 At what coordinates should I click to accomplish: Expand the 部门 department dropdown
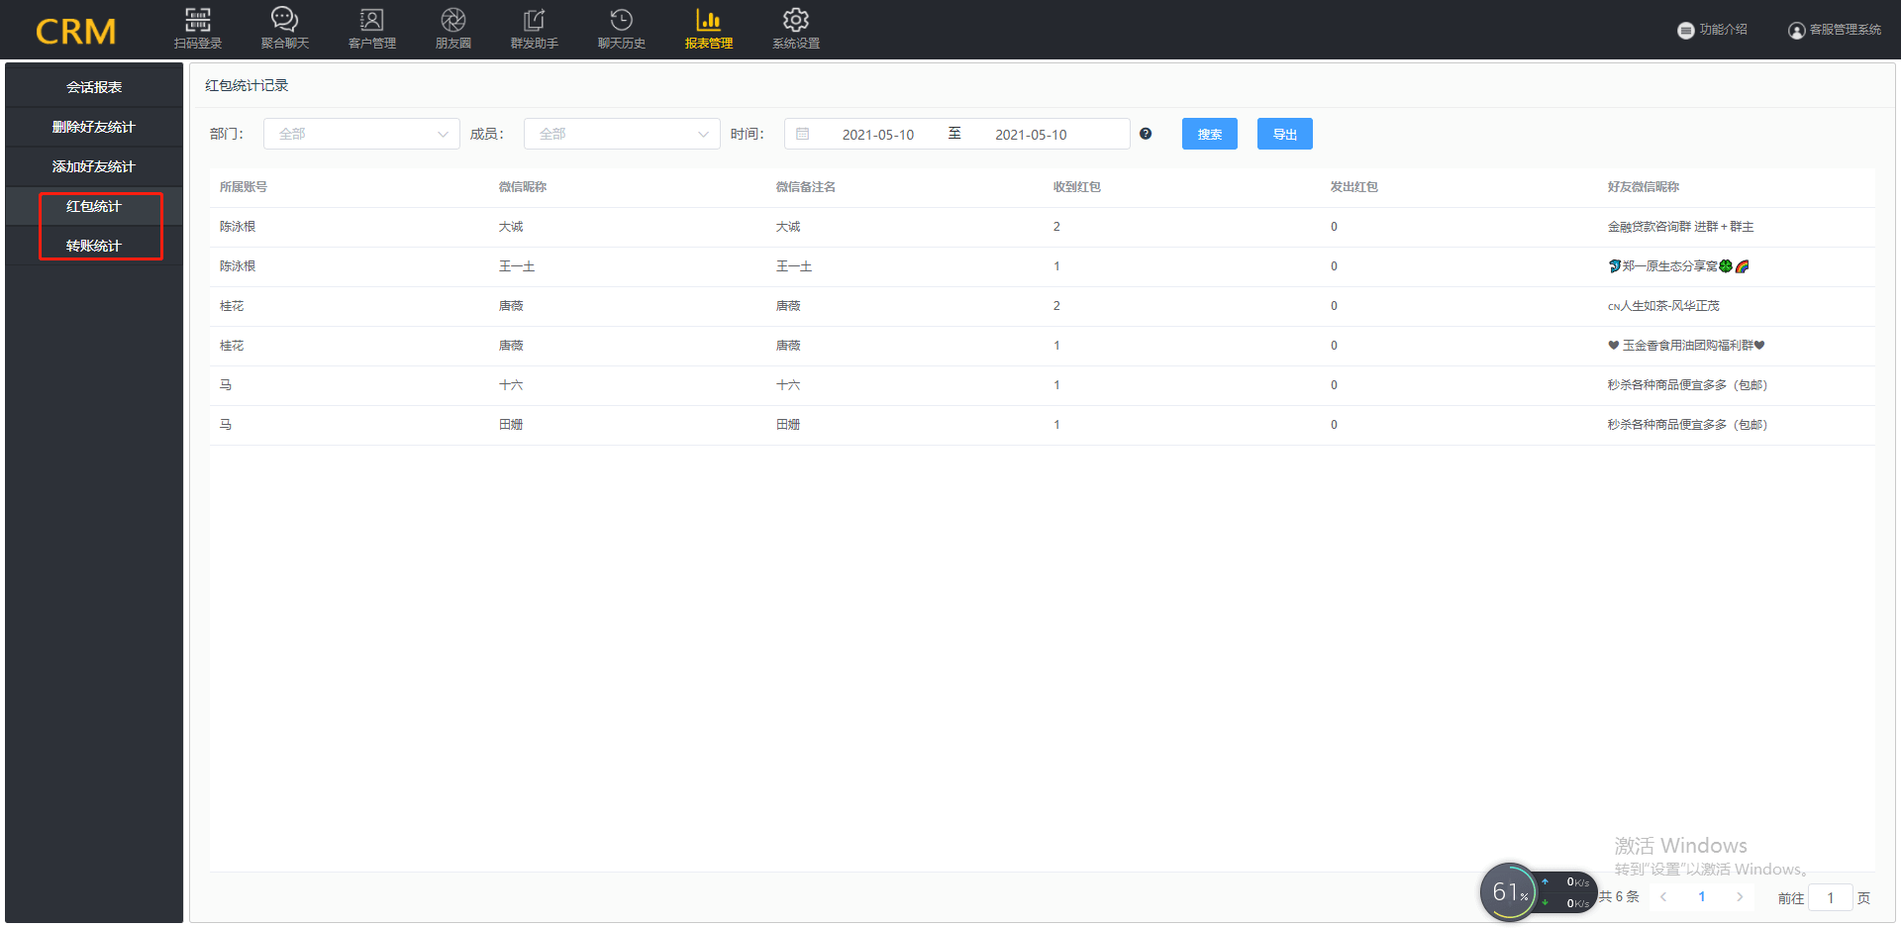361,134
